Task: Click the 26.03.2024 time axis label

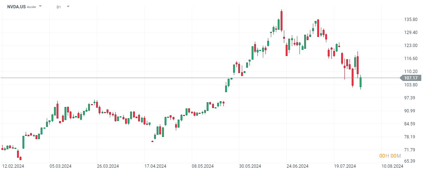Action: tap(108, 166)
